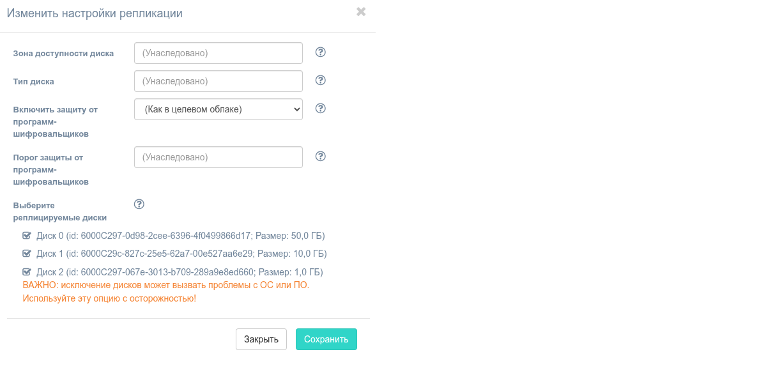Screen dimensions: 766x368
Task: Click help icon next to disk type field
Action: tap(321, 80)
